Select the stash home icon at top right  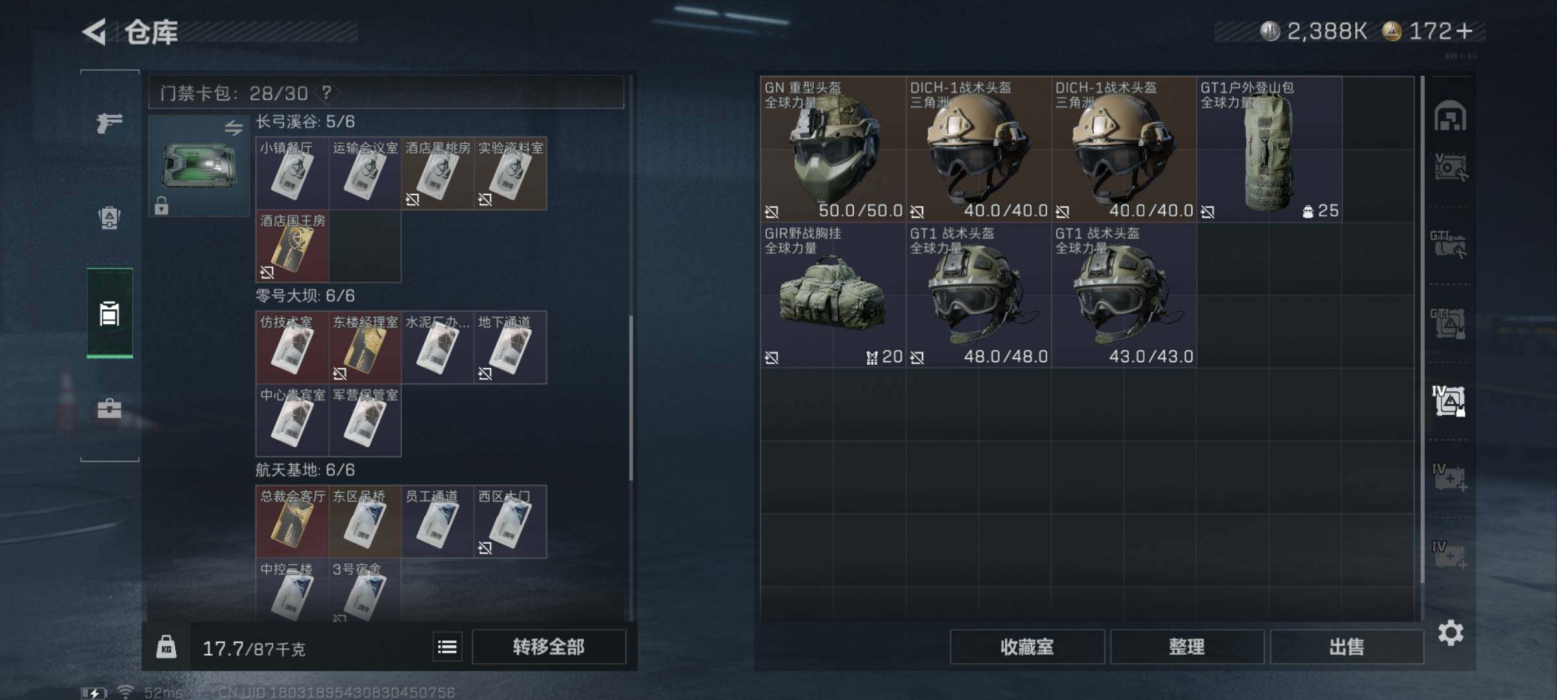[1450, 115]
